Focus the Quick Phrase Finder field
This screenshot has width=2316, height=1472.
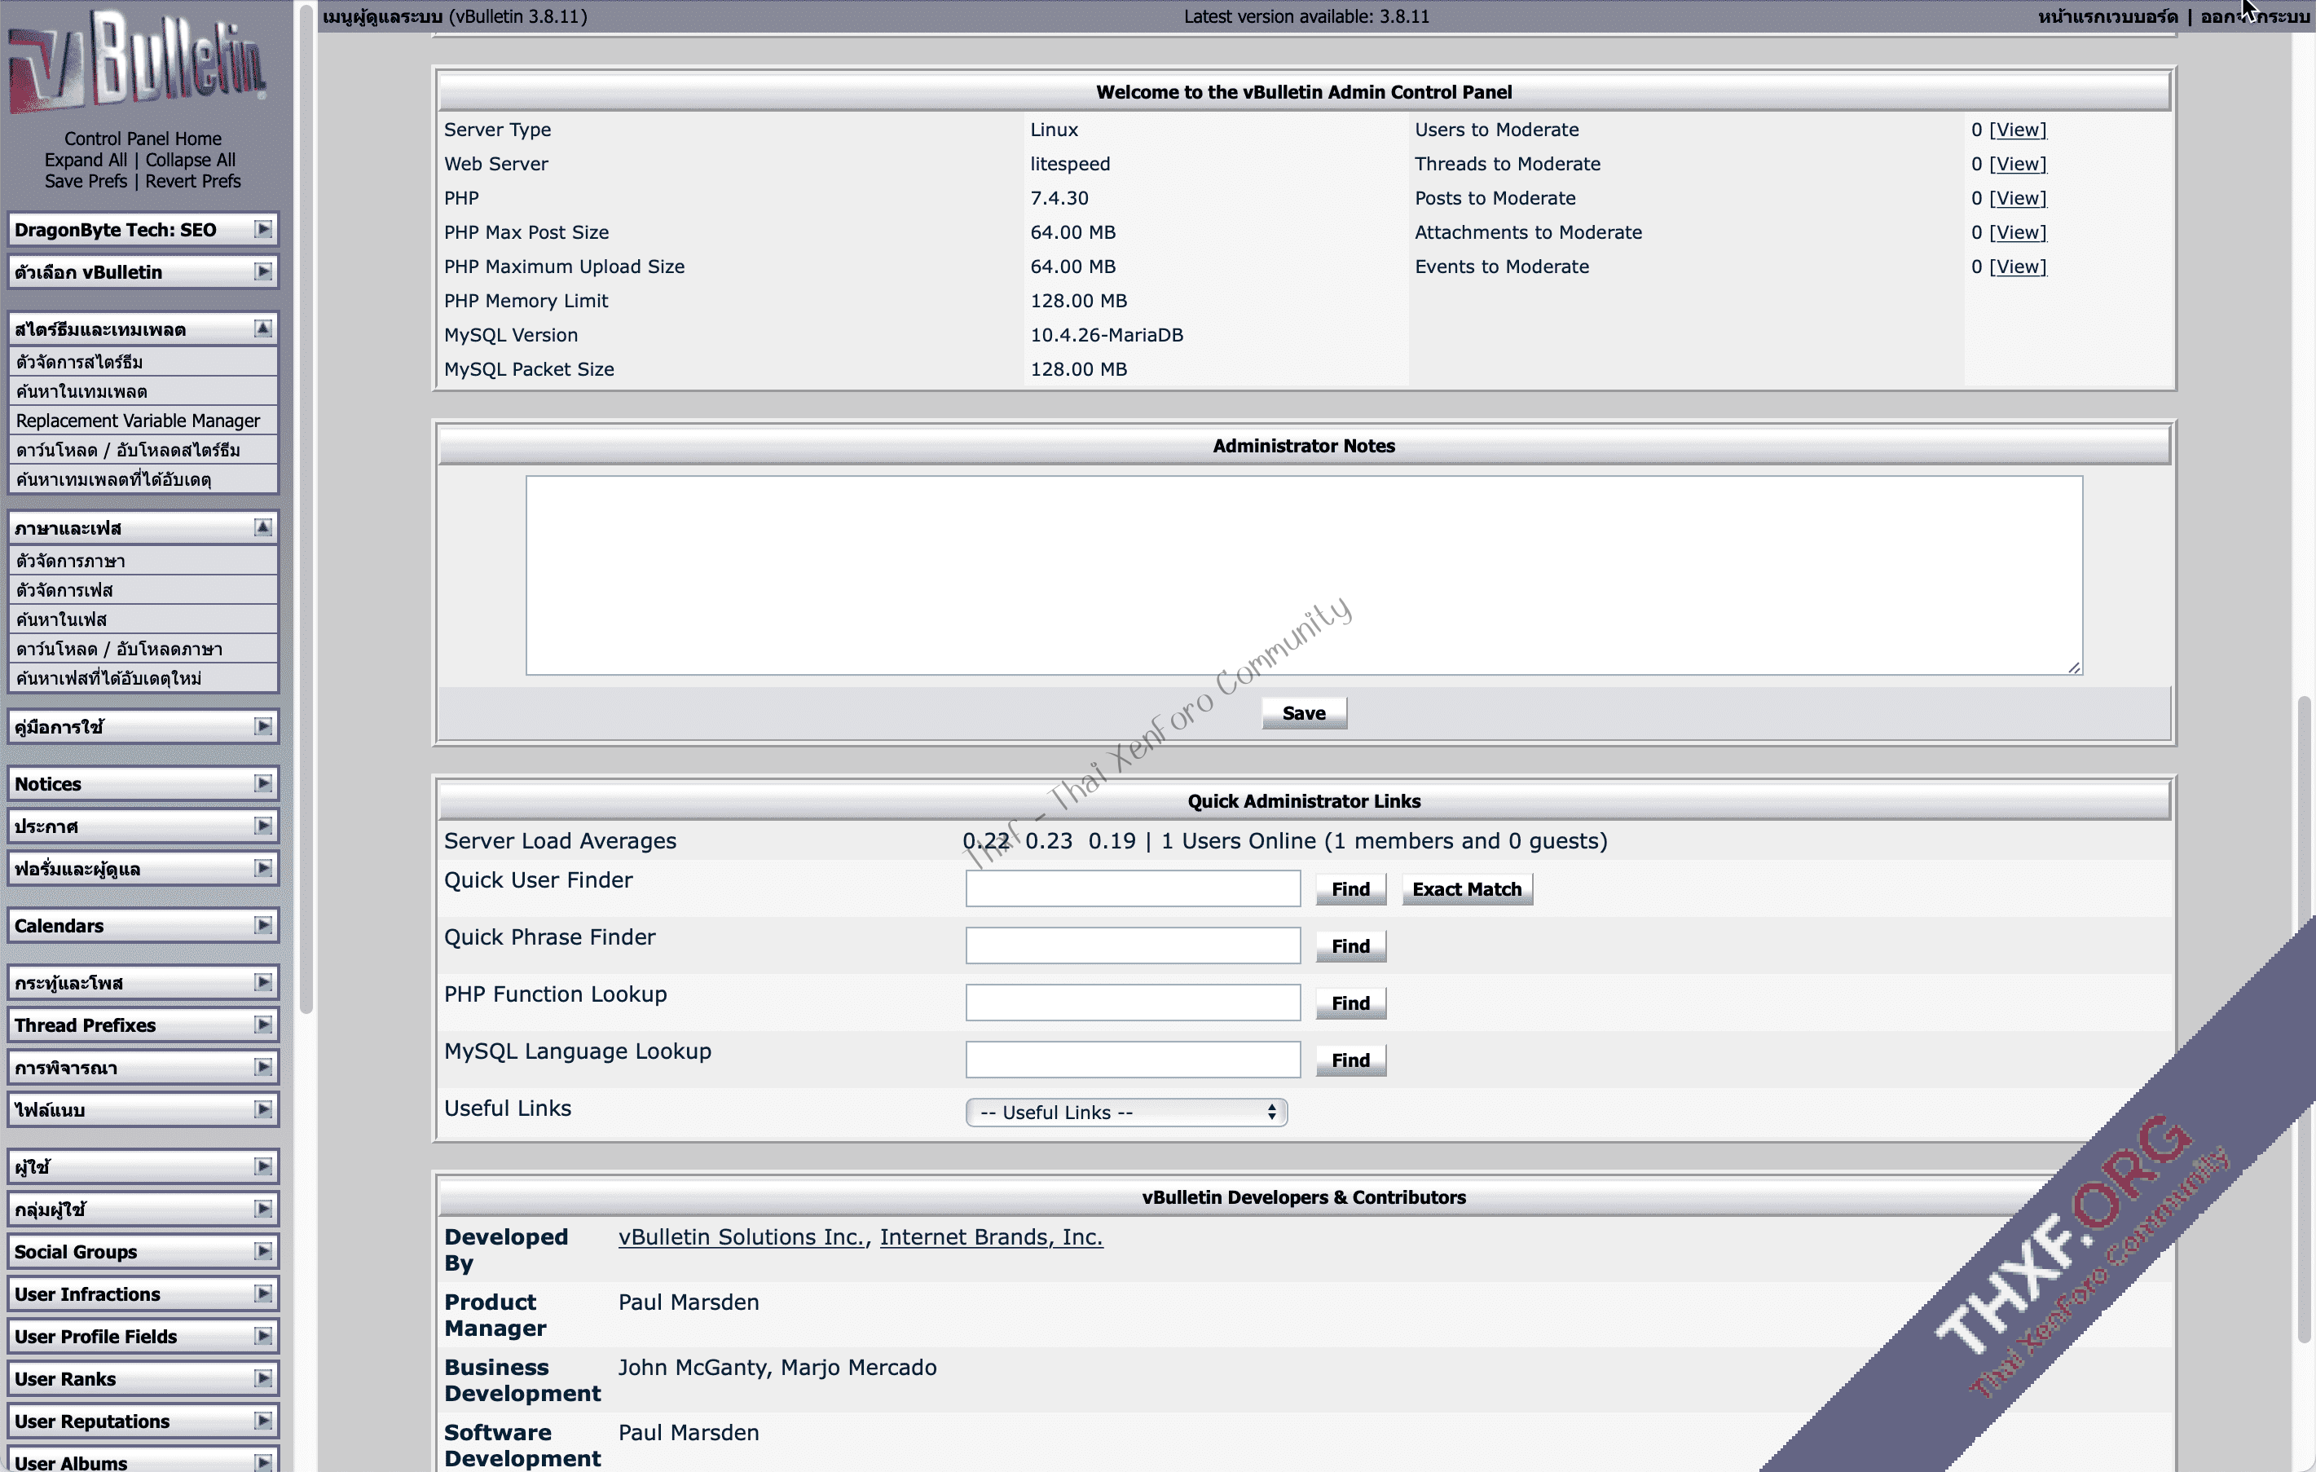point(1132,945)
